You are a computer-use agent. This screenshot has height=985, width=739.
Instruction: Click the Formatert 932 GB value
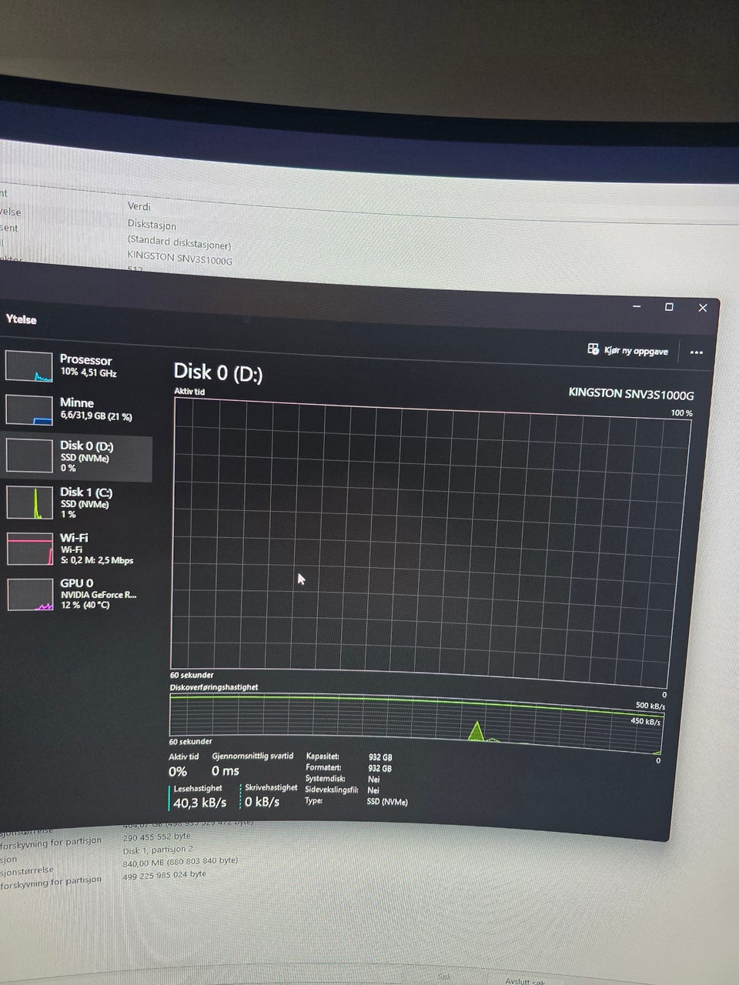(x=380, y=768)
